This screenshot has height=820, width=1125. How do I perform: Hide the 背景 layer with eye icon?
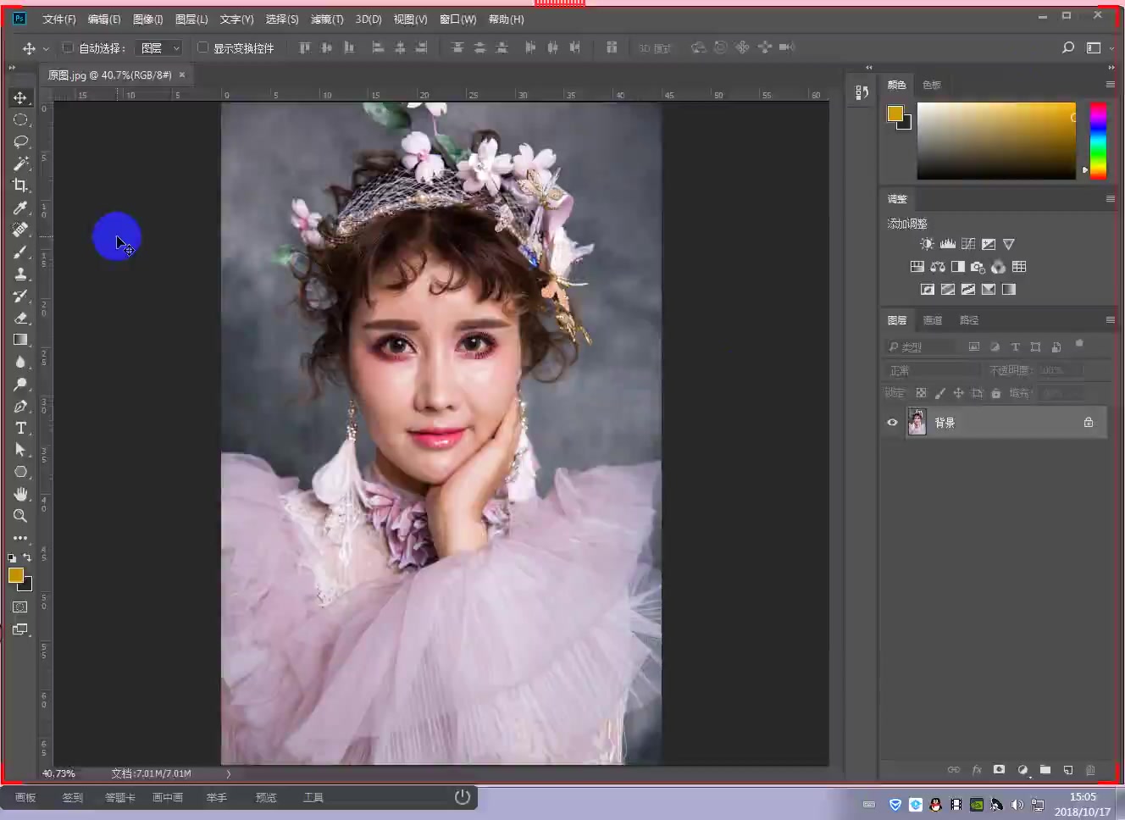click(892, 423)
